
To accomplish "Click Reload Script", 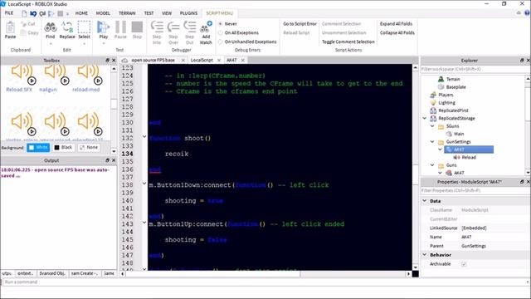I will click(x=296, y=33).
